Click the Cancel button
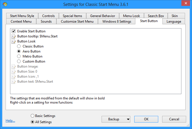This screenshot has width=192, height=129. 174,119
